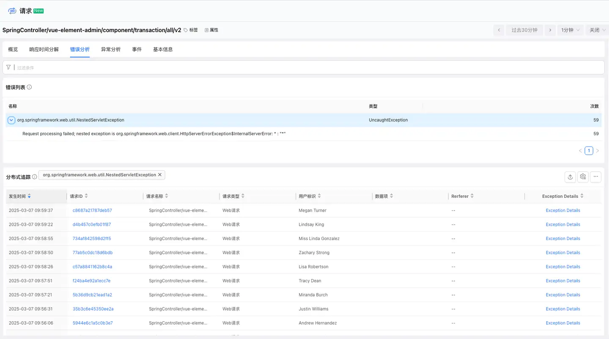Screen dimensions: 609x339
Task: Sort by the 请求ID column arrows
Action: point(86,196)
